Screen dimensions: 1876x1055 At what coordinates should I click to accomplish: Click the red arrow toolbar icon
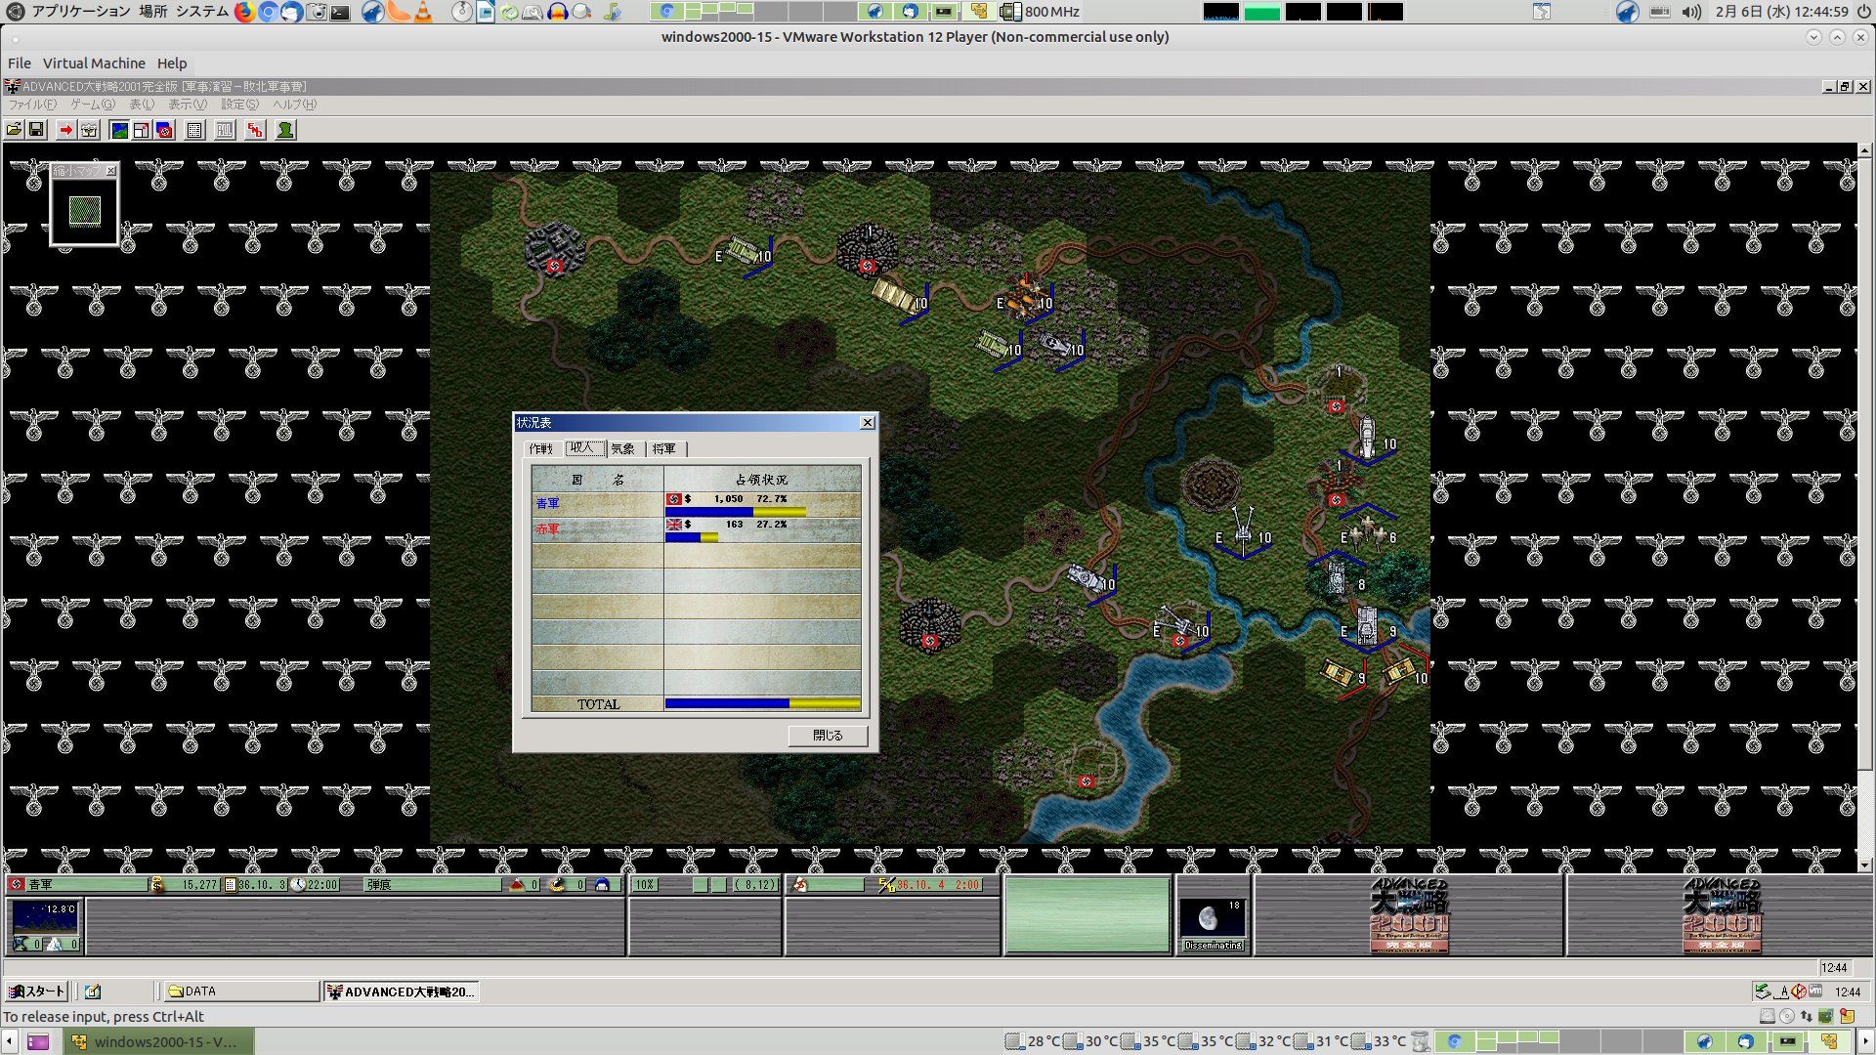65,130
